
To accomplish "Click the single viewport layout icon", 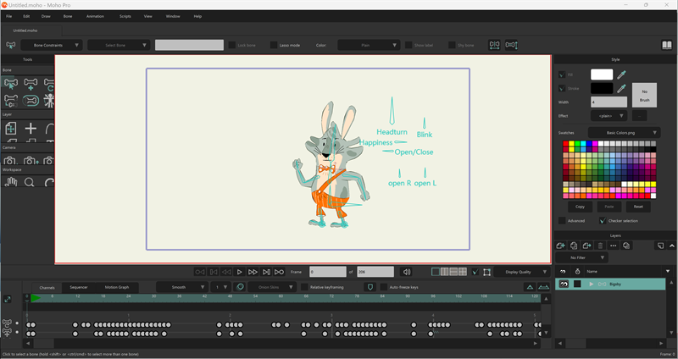I will (x=436, y=272).
